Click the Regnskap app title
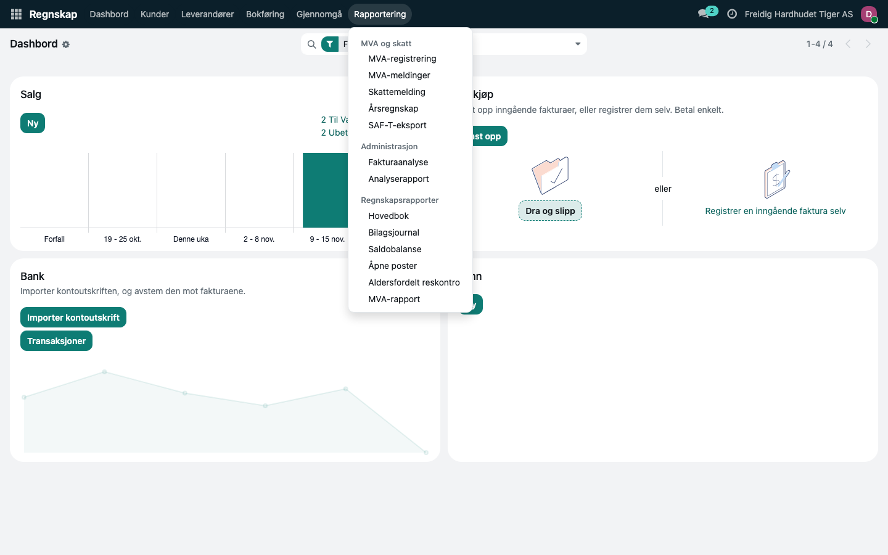This screenshot has width=888, height=555. click(x=53, y=14)
